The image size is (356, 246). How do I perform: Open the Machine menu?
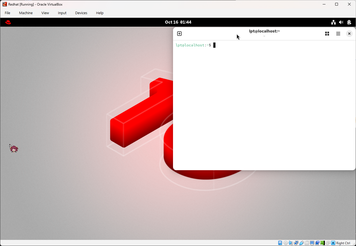(x=26, y=13)
